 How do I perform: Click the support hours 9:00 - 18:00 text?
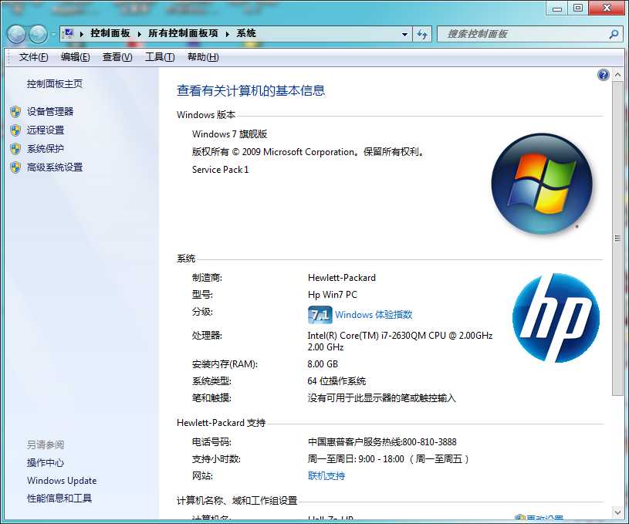[x=388, y=459]
